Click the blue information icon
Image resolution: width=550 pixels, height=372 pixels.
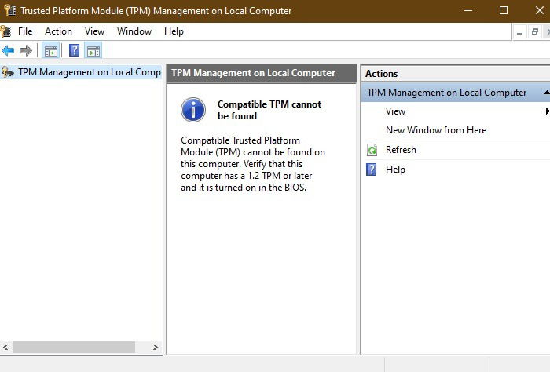coord(193,110)
